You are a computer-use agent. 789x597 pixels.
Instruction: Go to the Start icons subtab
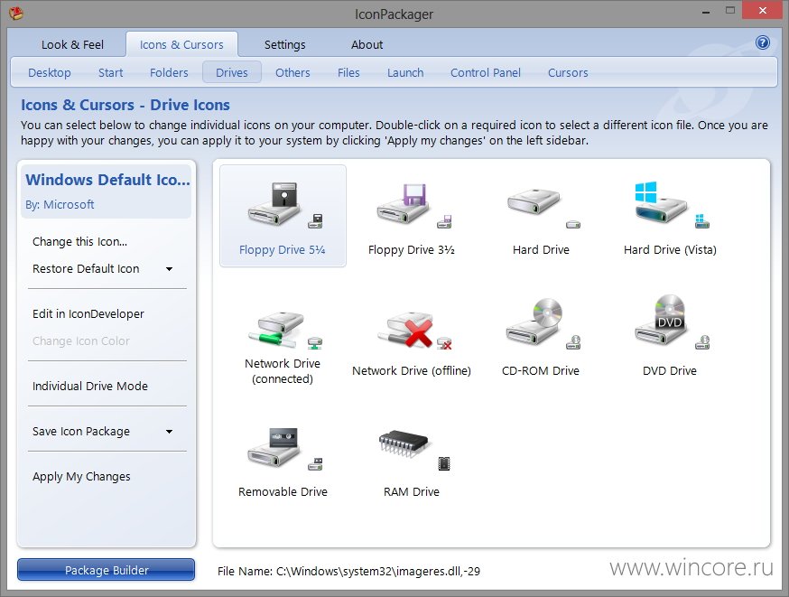[x=110, y=73]
